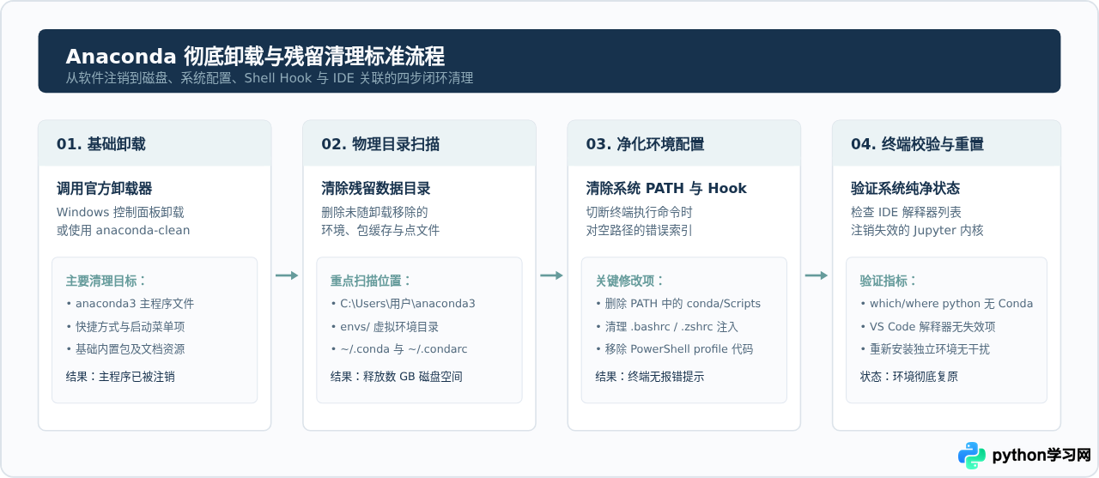Screen dimensions: 1099x478
Task: Click the line "删除未随卸载移除的"
Action: pyautogui.click(x=374, y=212)
